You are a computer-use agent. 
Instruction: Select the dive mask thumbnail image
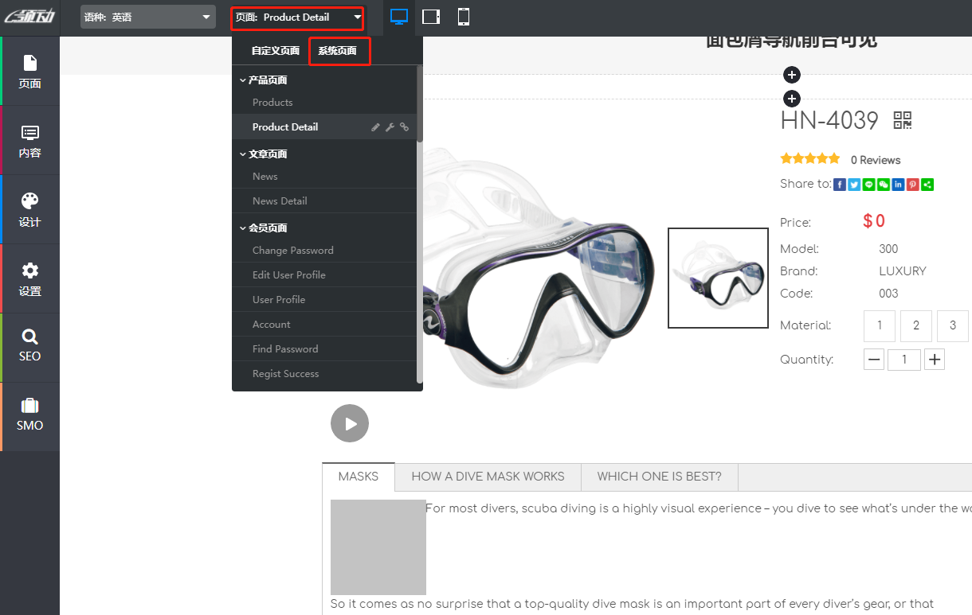click(x=718, y=278)
